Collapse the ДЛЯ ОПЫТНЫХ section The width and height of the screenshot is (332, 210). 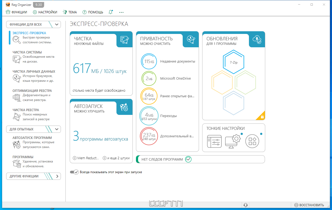33,129
